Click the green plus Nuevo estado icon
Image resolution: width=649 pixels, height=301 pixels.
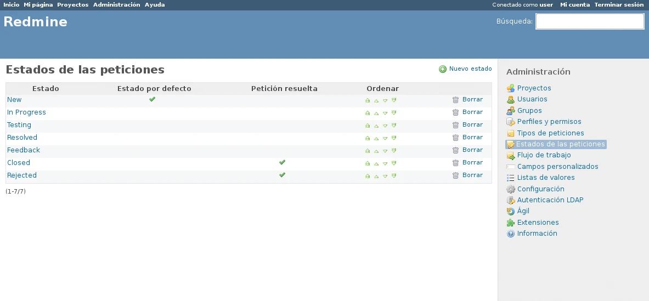coord(443,69)
